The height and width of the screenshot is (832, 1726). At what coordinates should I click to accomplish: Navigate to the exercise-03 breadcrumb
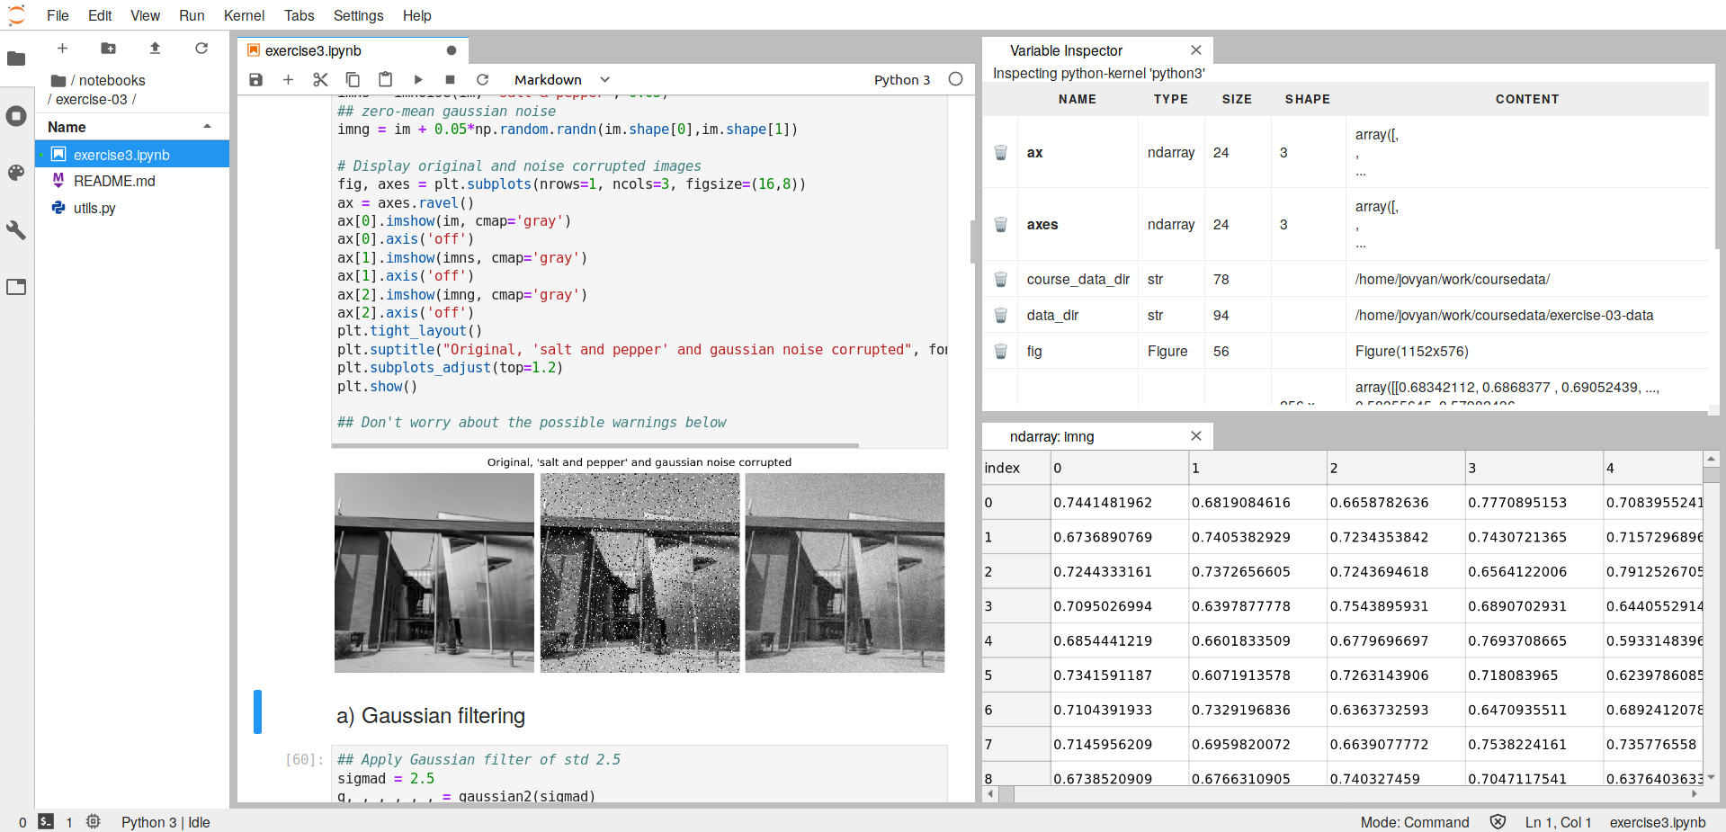click(x=91, y=99)
